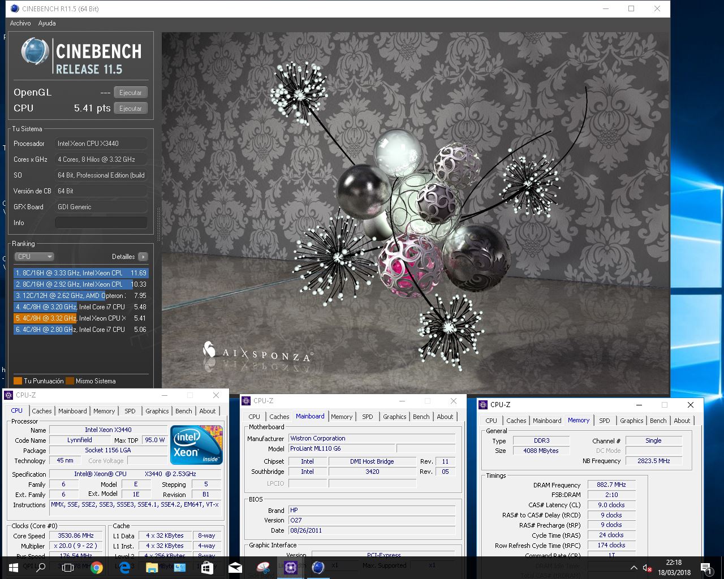Click Core Speed value 3530.86 MHz
The image size is (724, 579).
76,535
